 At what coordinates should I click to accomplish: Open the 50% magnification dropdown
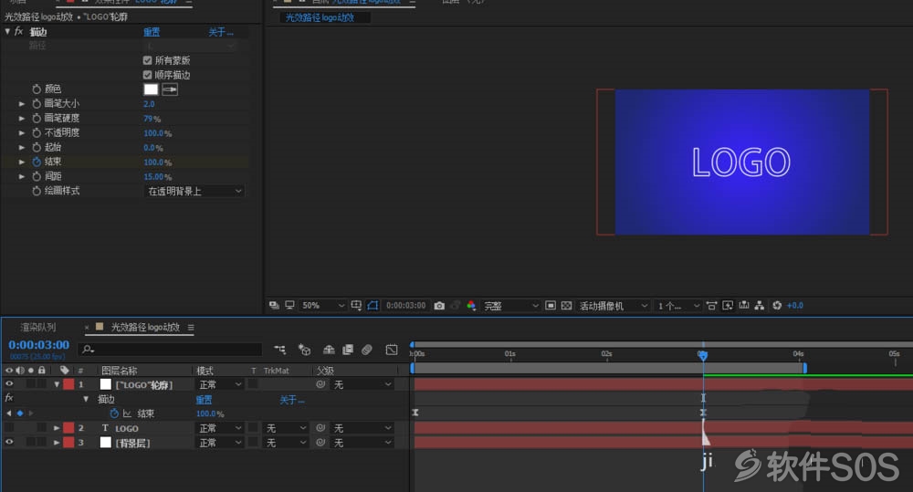click(x=322, y=305)
